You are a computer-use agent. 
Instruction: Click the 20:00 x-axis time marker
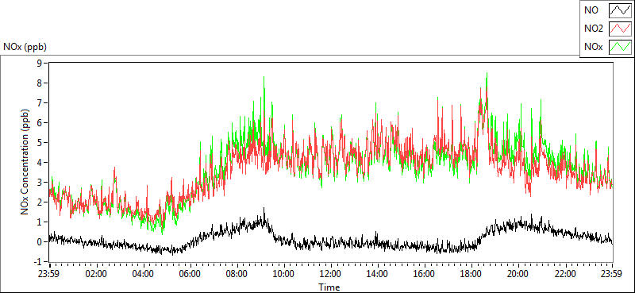[x=518, y=273]
